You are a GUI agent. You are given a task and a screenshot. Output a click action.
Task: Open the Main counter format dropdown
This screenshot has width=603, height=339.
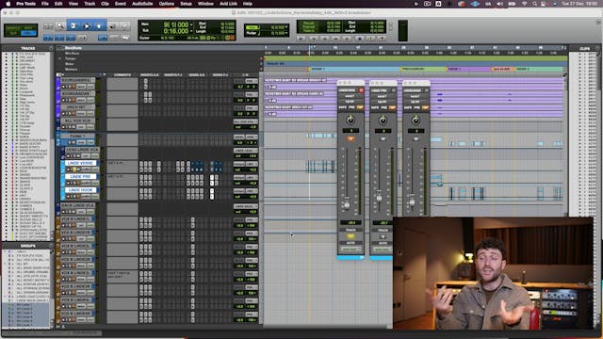coord(191,24)
